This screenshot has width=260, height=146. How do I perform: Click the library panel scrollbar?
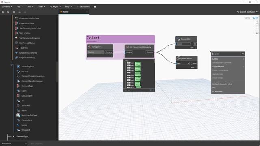click(x=57, y=72)
